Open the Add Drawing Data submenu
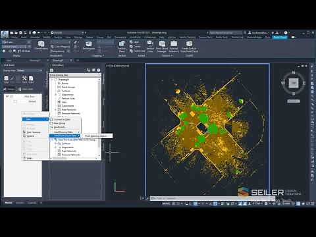 tap(65, 132)
